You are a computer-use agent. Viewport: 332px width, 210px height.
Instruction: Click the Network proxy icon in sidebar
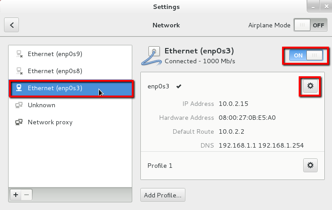click(19, 122)
